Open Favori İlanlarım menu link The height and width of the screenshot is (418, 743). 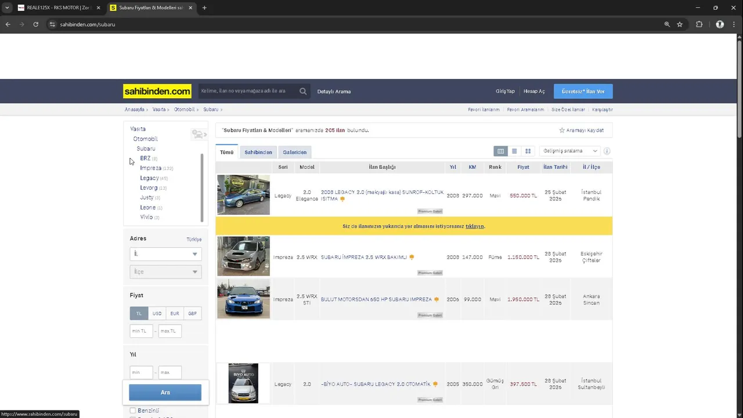484,110
